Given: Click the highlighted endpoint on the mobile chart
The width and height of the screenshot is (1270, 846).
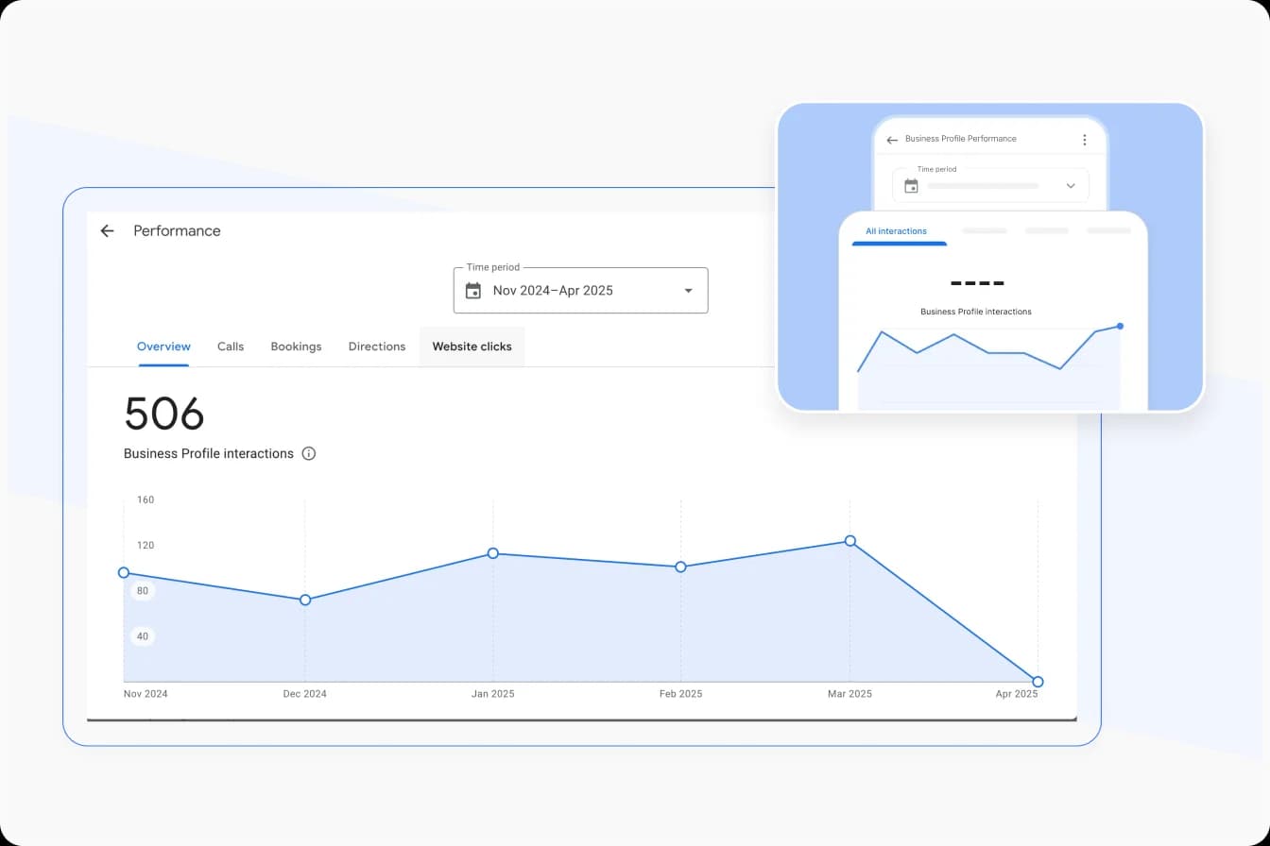Looking at the screenshot, I should (1120, 326).
